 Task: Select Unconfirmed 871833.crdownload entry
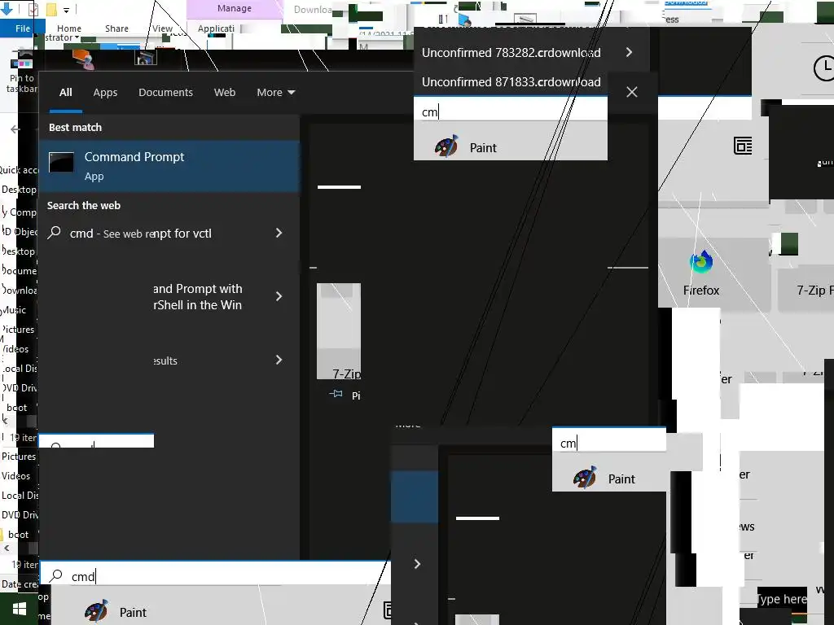click(511, 82)
